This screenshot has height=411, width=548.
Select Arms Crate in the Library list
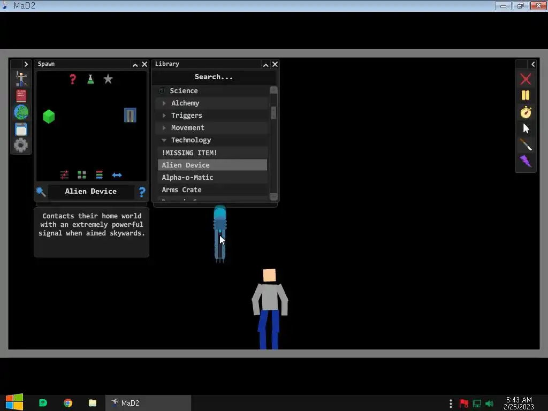tap(212, 190)
